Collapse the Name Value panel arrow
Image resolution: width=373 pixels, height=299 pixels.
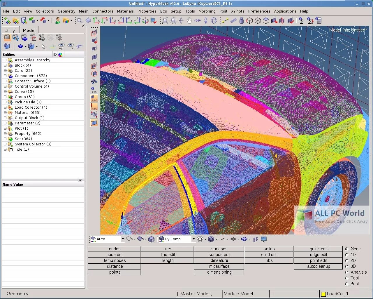click(x=80, y=180)
